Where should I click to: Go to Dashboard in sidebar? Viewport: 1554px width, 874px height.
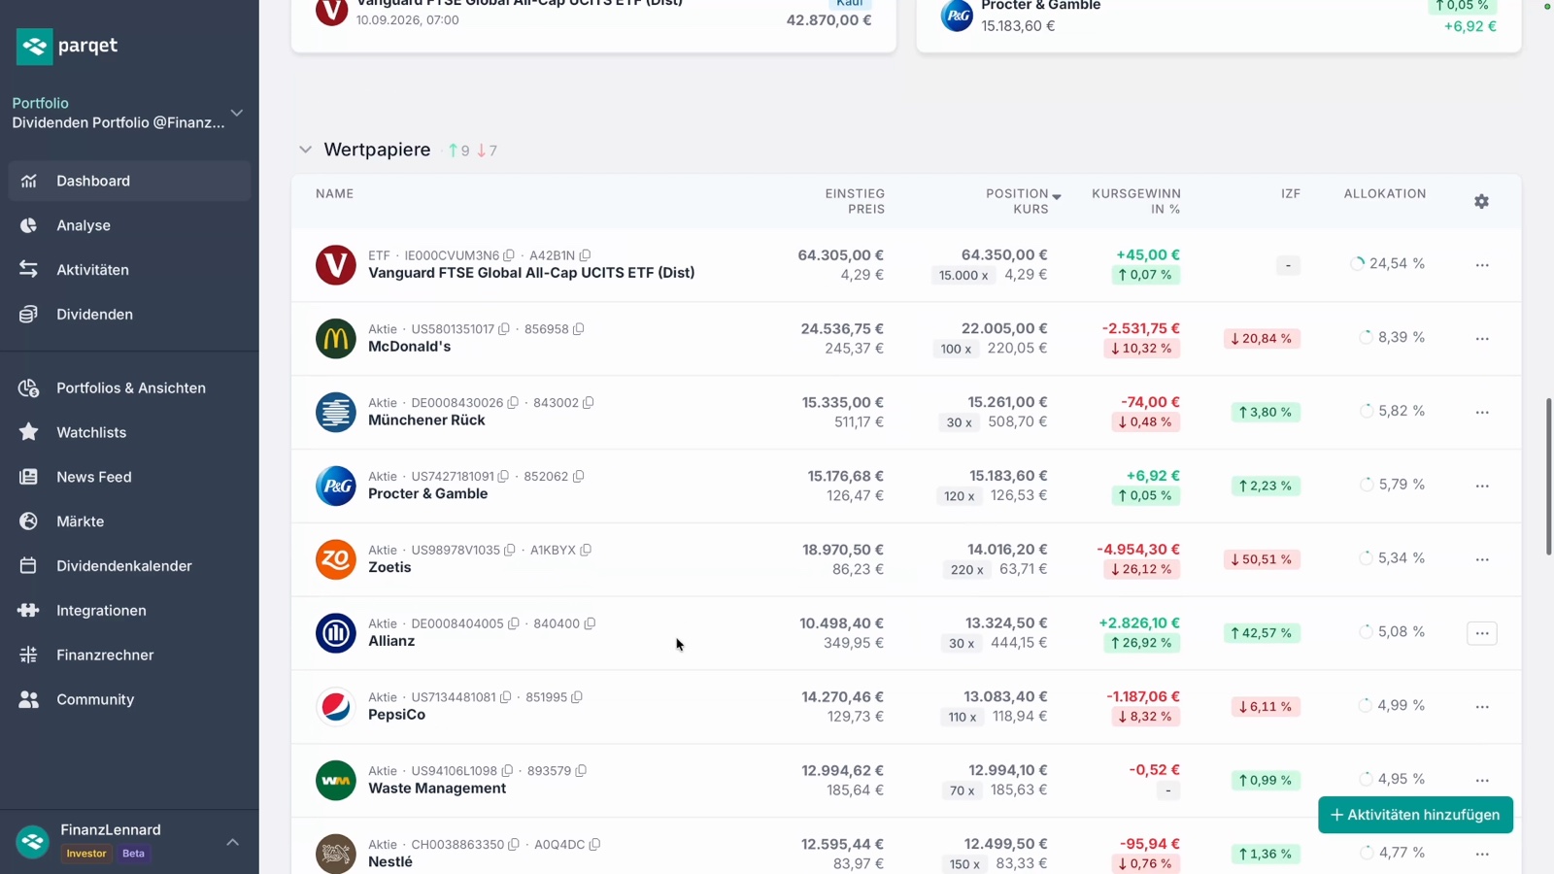[129, 181]
